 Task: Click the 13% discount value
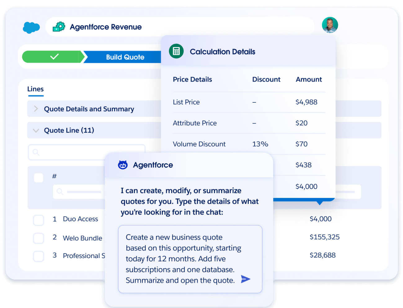click(260, 144)
